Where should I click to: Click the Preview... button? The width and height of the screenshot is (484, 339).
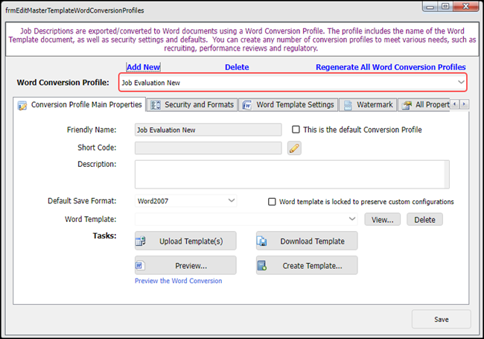click(185, 265)
